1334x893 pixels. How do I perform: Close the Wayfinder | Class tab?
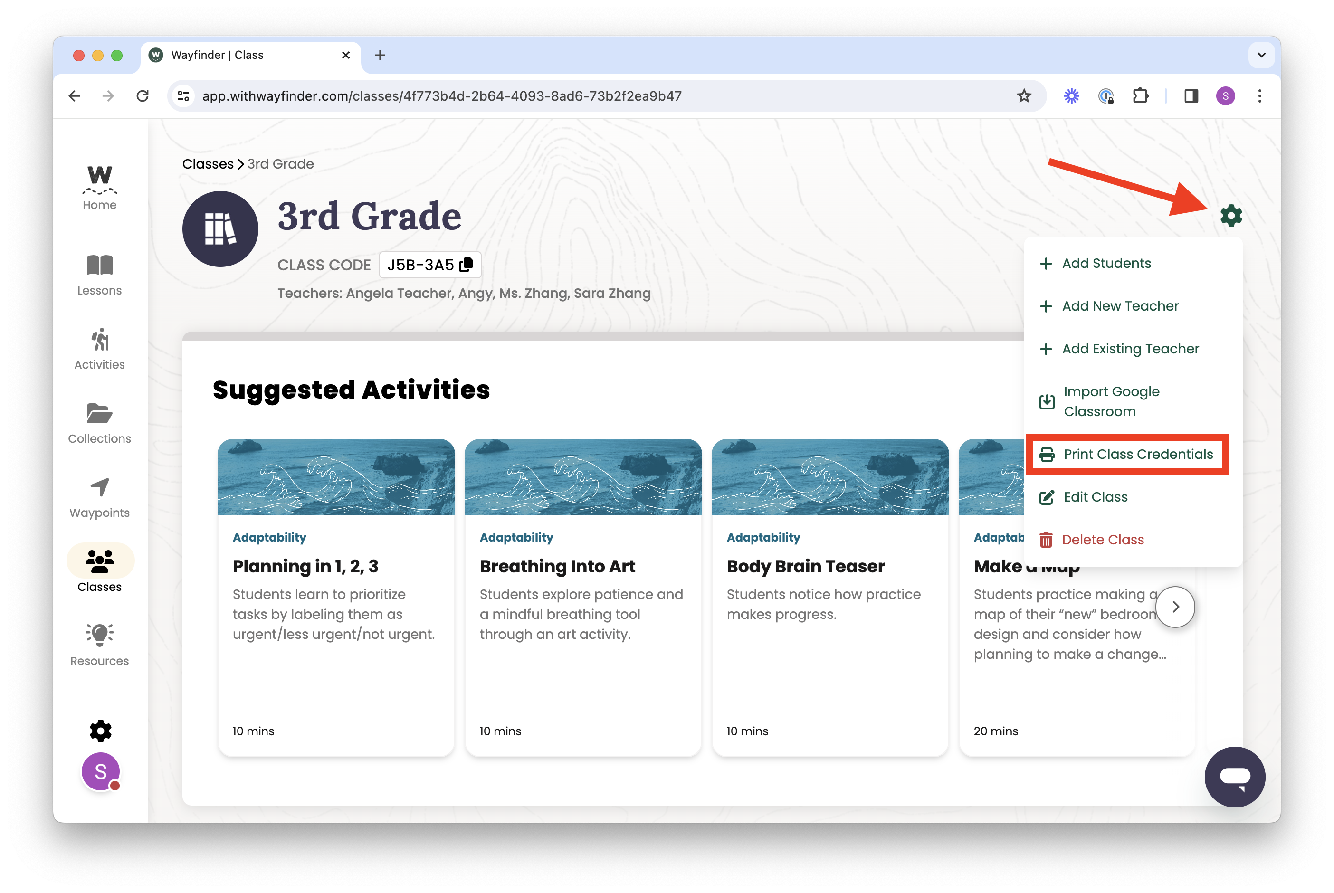click(x=346, y=55)
